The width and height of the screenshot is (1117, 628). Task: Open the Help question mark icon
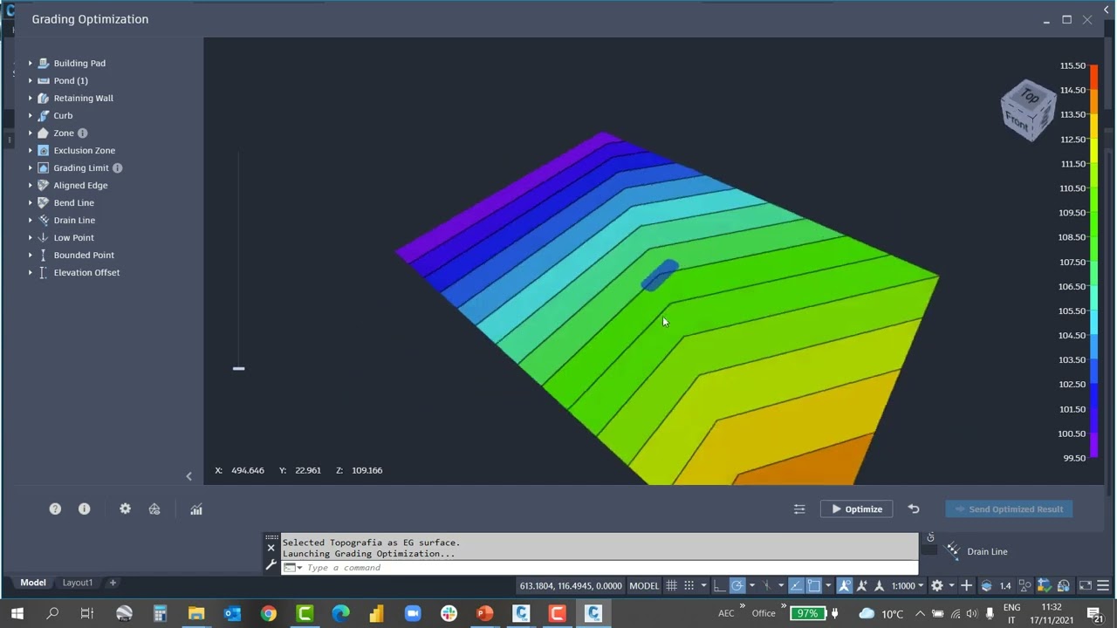tap(55, 509)
